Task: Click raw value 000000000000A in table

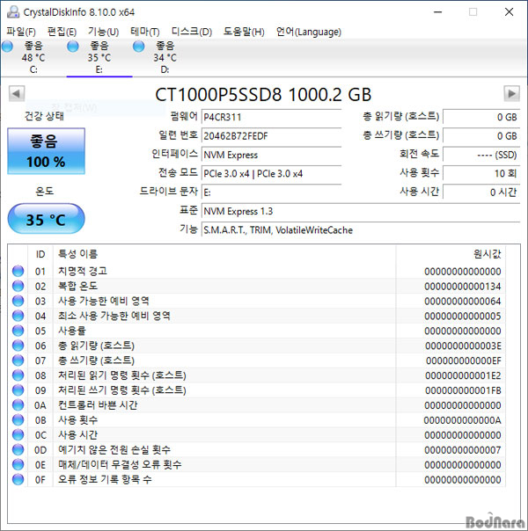Action: point(462,420)
